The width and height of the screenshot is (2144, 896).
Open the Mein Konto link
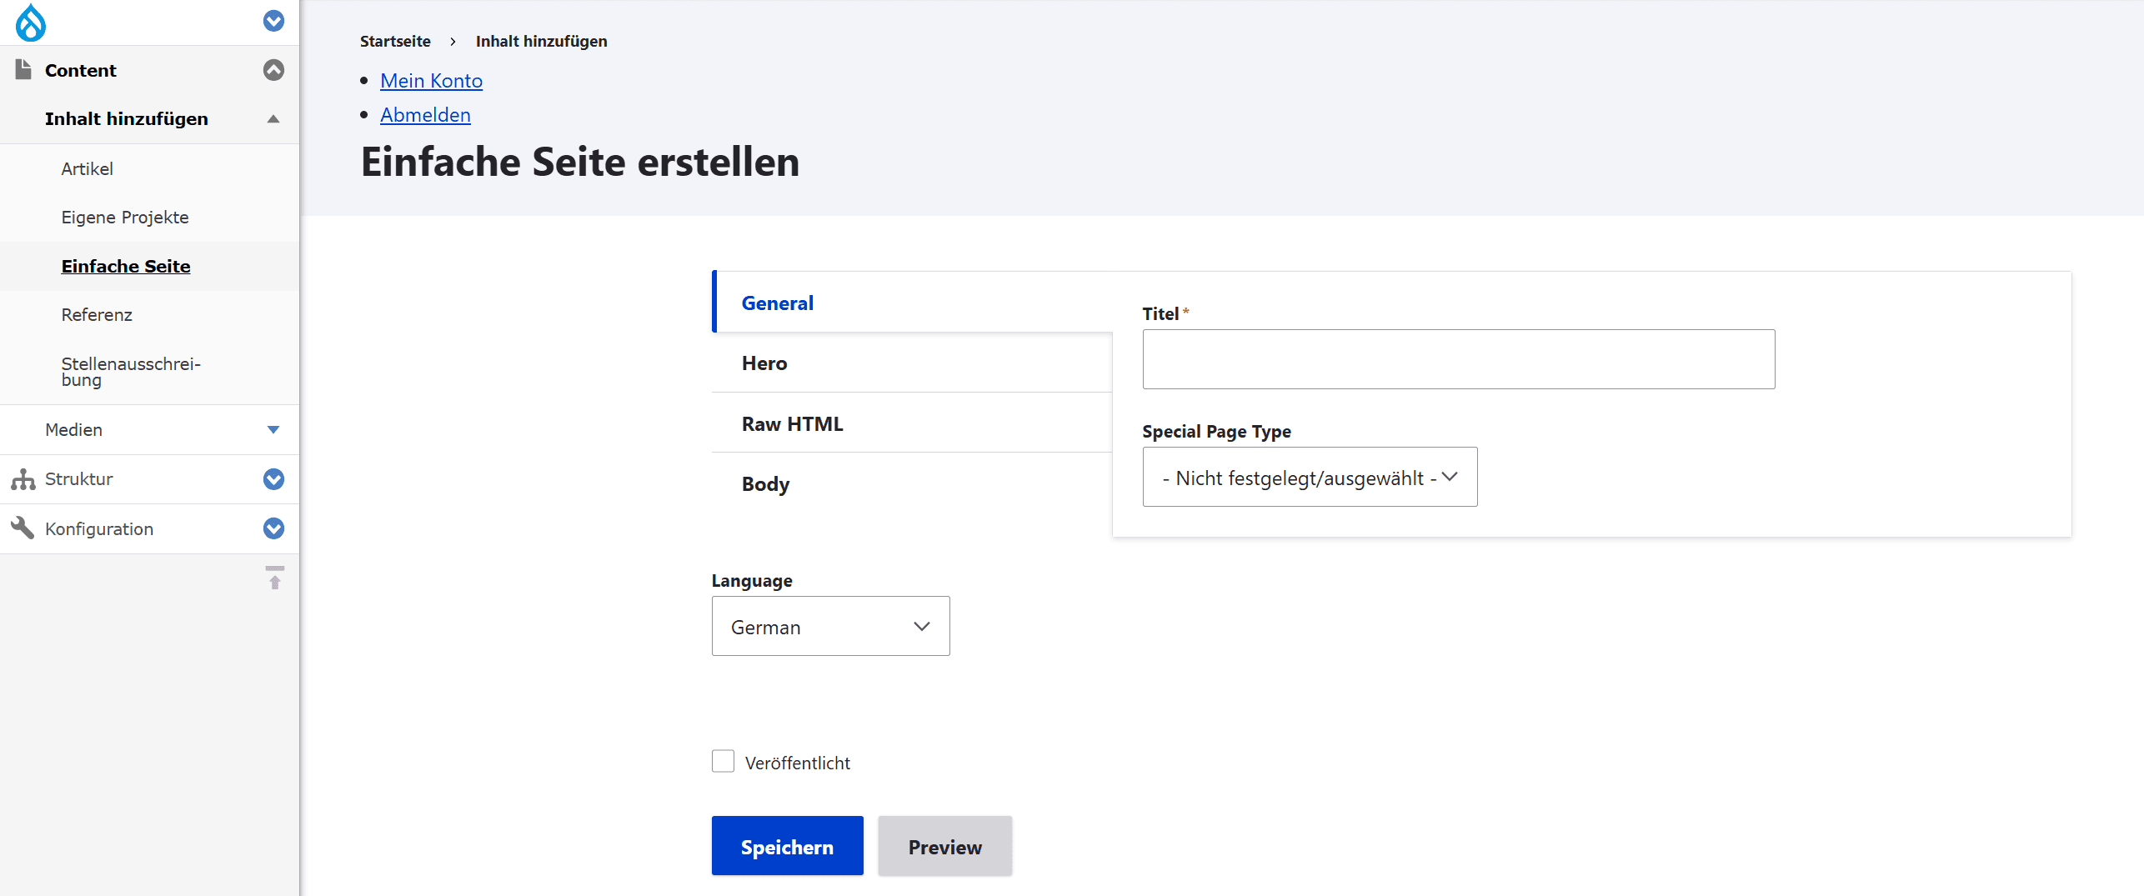pos(431,80)
